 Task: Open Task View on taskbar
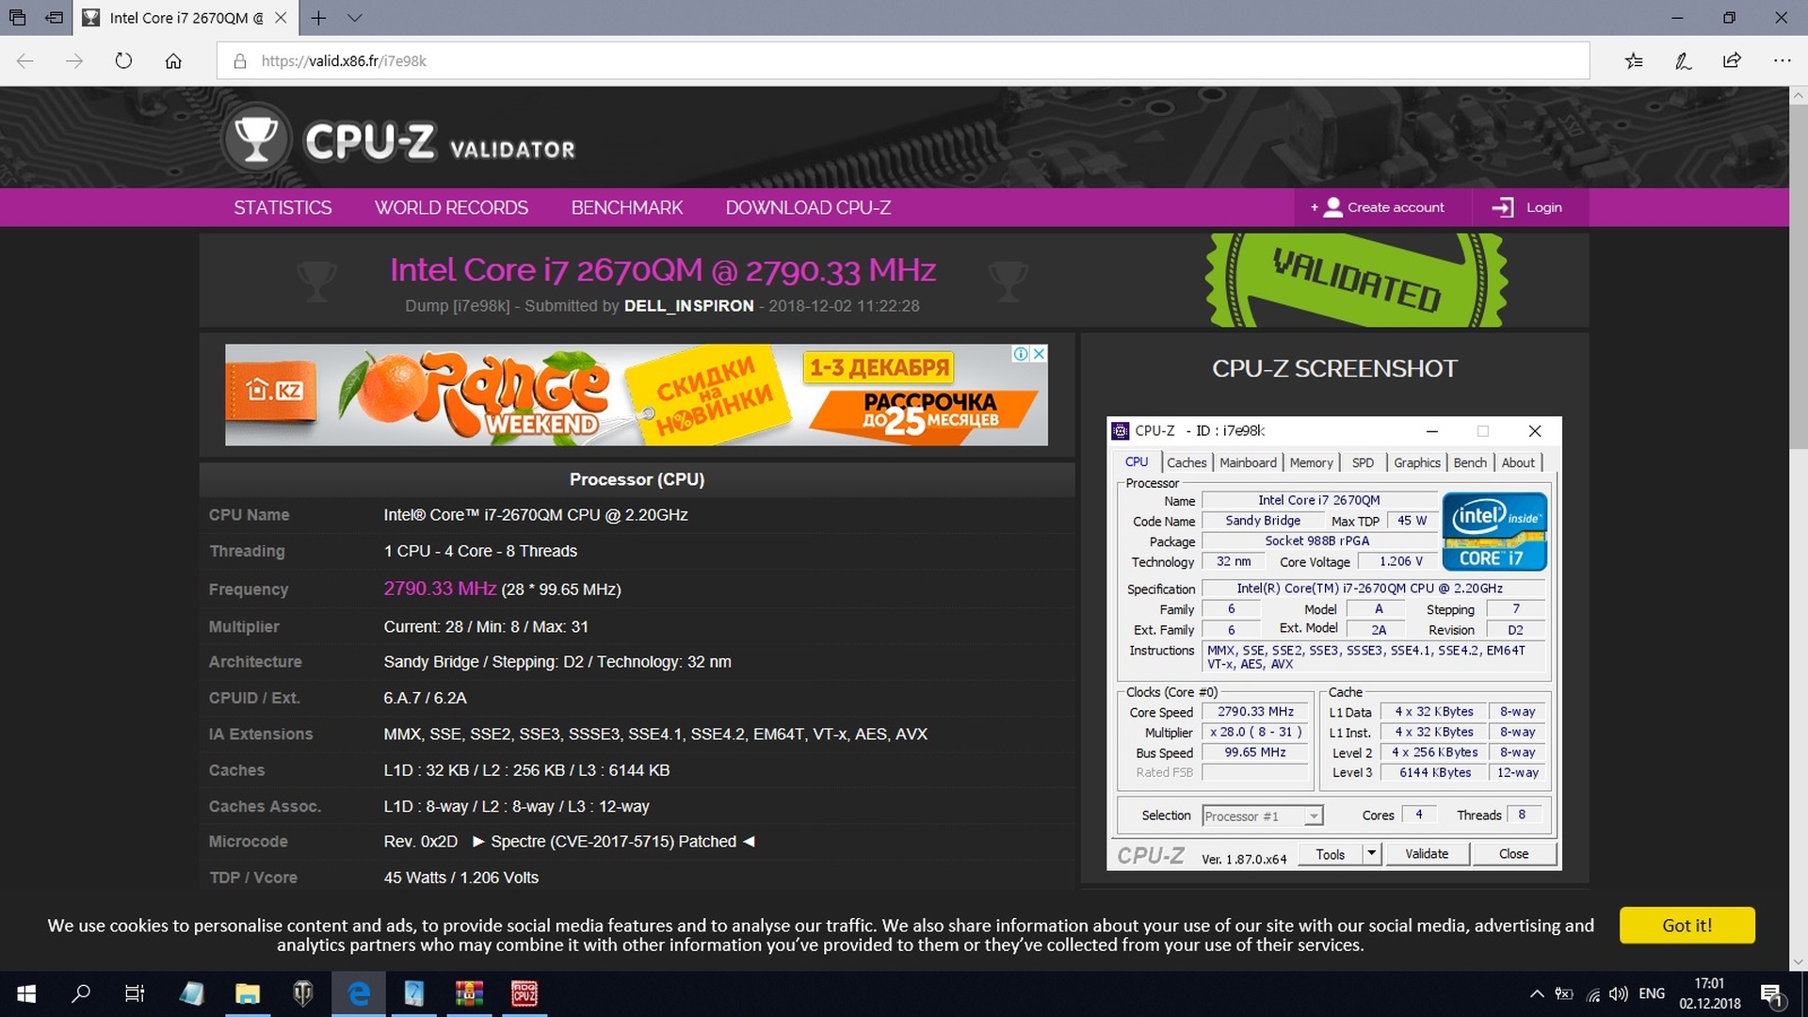point(135,994)
